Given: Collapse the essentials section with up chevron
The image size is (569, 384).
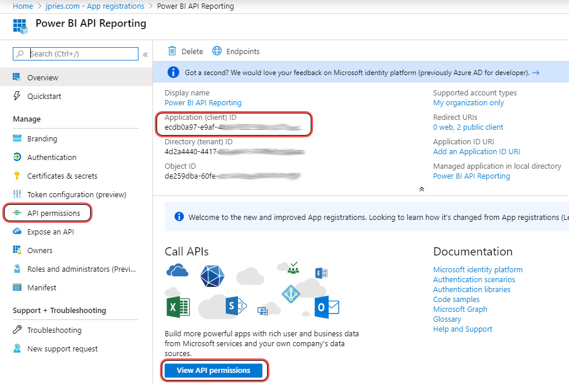Looking at the screenshot, I should [x=422, y=189].
